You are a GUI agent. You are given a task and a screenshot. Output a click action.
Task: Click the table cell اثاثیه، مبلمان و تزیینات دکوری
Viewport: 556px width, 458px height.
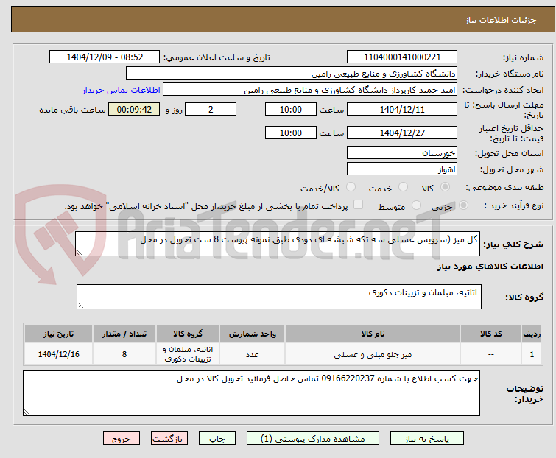click(188, 354)
